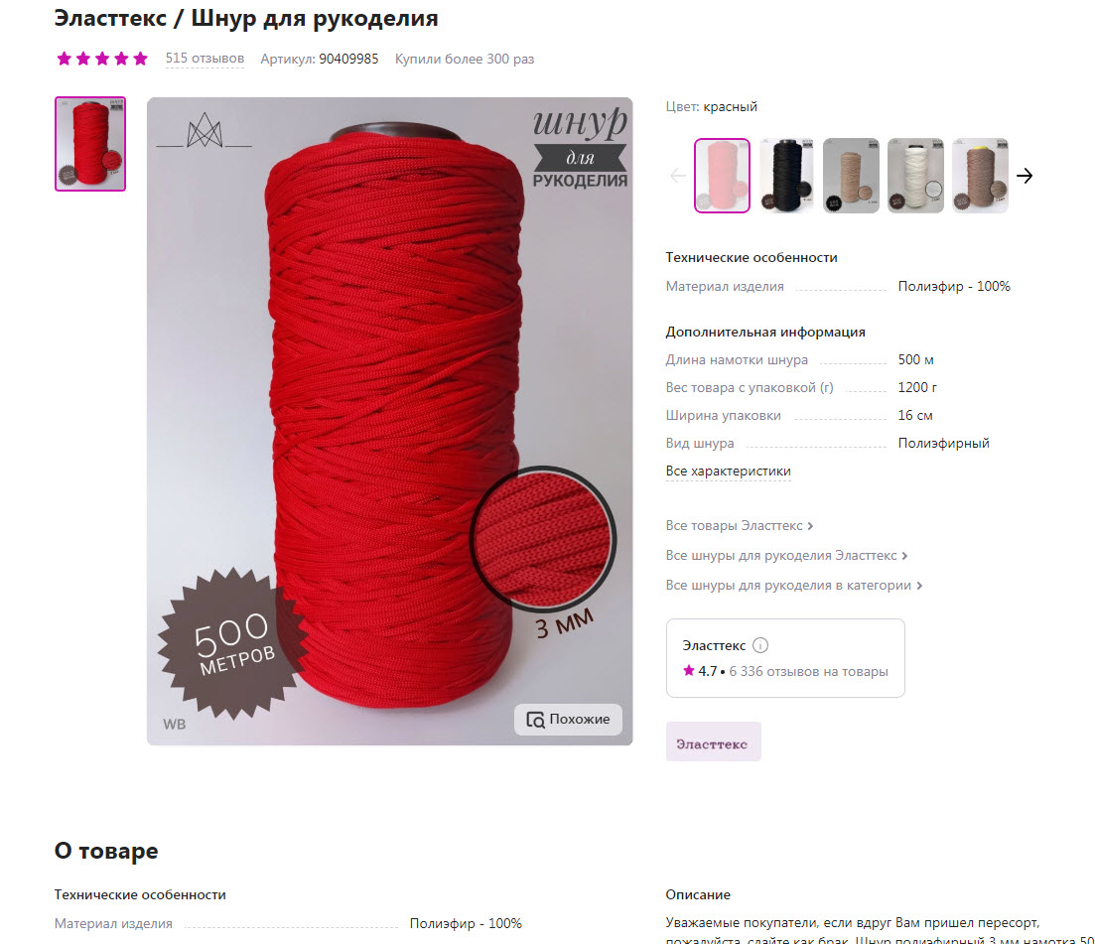Select the red spool thumbnail on left
The width and height of the screenshot is (1095, 944).
(x=90, y=144)
